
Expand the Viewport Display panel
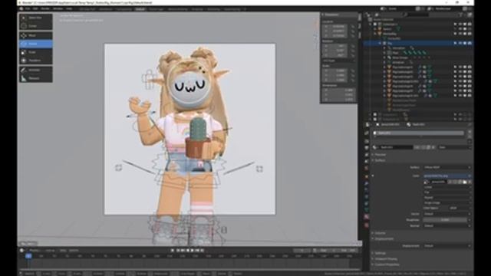coord(386,259)
